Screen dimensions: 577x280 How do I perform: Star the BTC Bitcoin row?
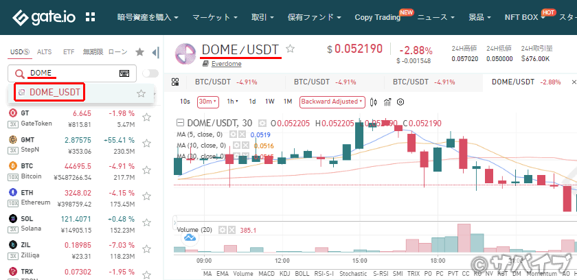click(146, 170)
